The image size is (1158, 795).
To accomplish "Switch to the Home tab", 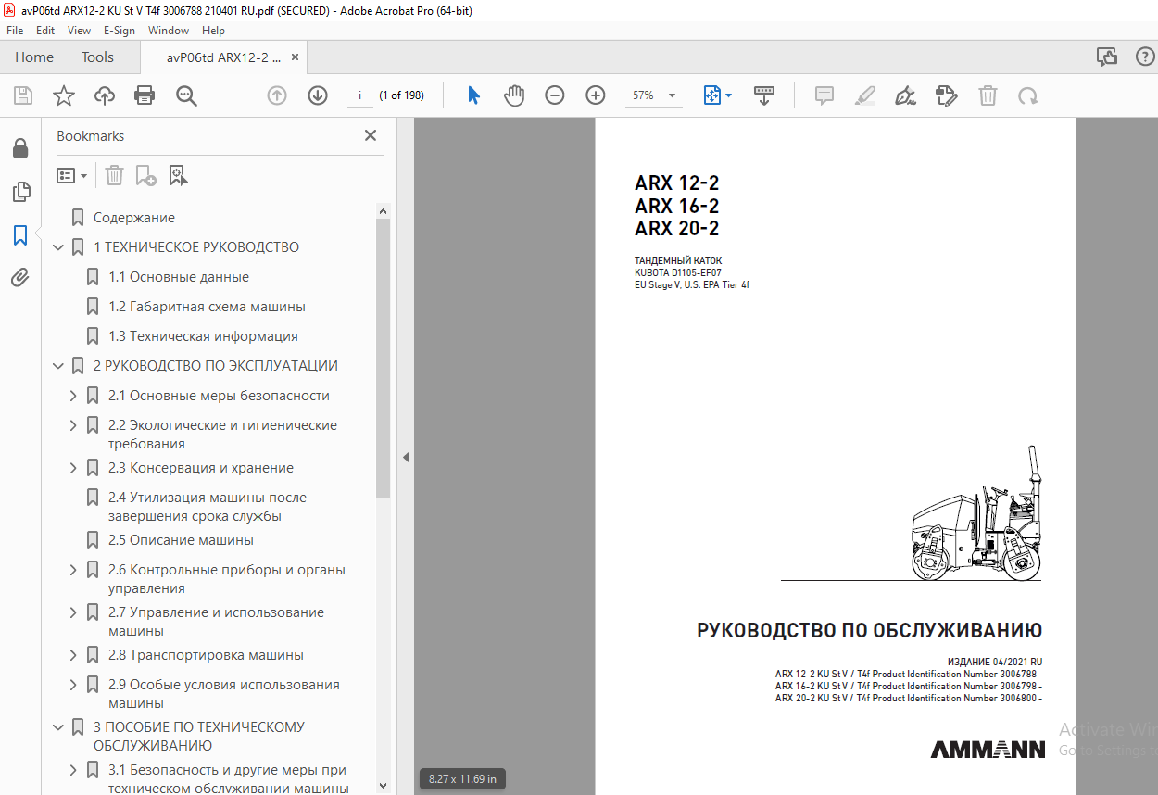I will point(34,57).
